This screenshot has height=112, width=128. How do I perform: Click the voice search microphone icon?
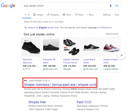coord(110,6)
